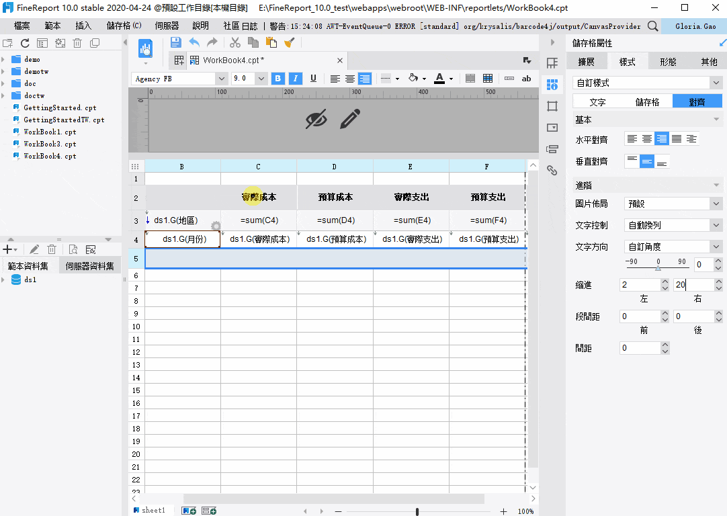
Task: Open the Agency FB font dropdown
Action: tap(222, 79)
